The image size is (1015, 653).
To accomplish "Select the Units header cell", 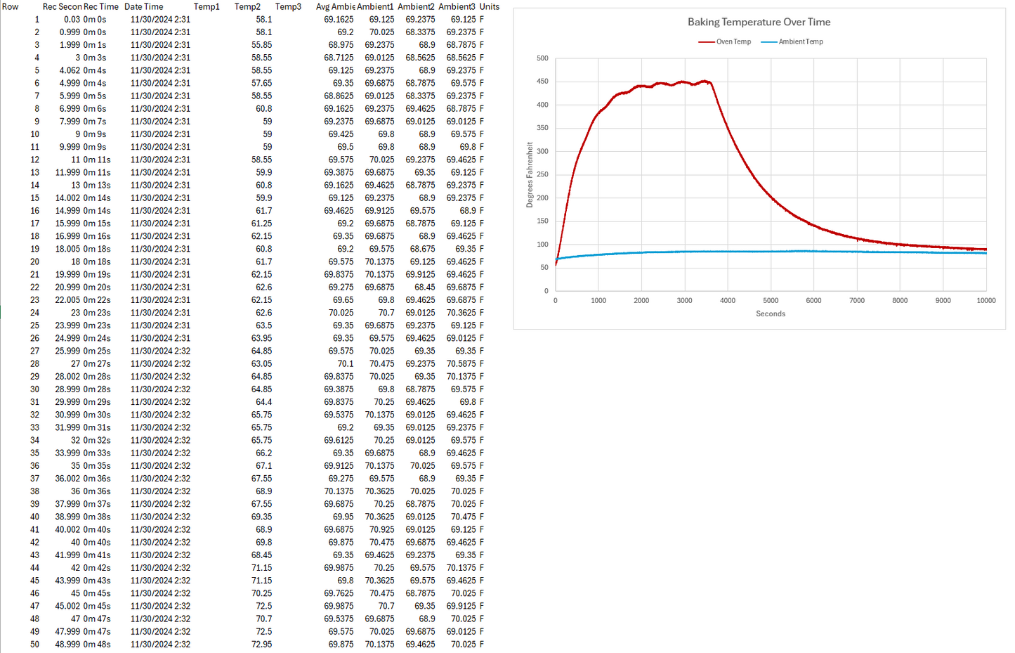I will 490,7.
